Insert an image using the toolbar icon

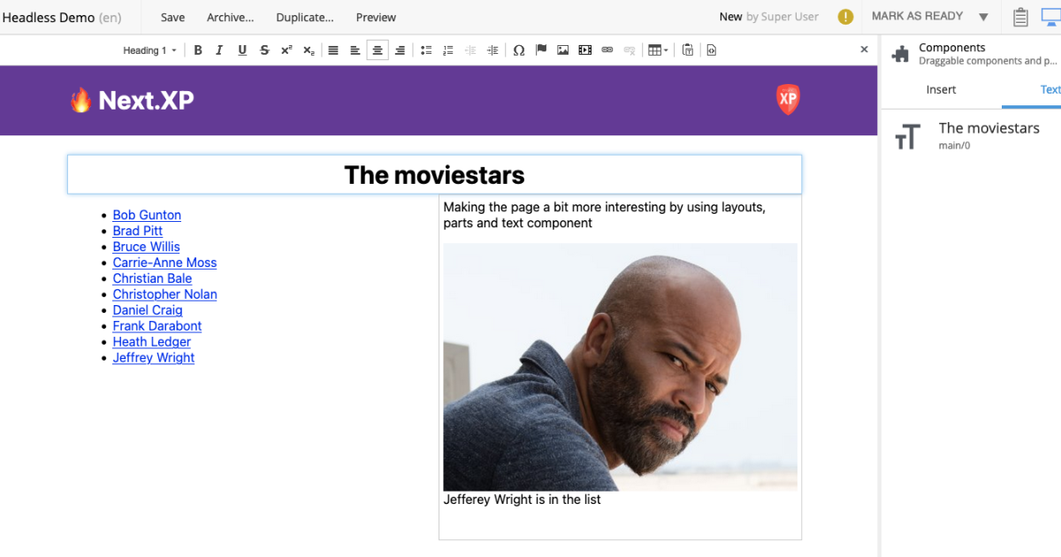562,50
